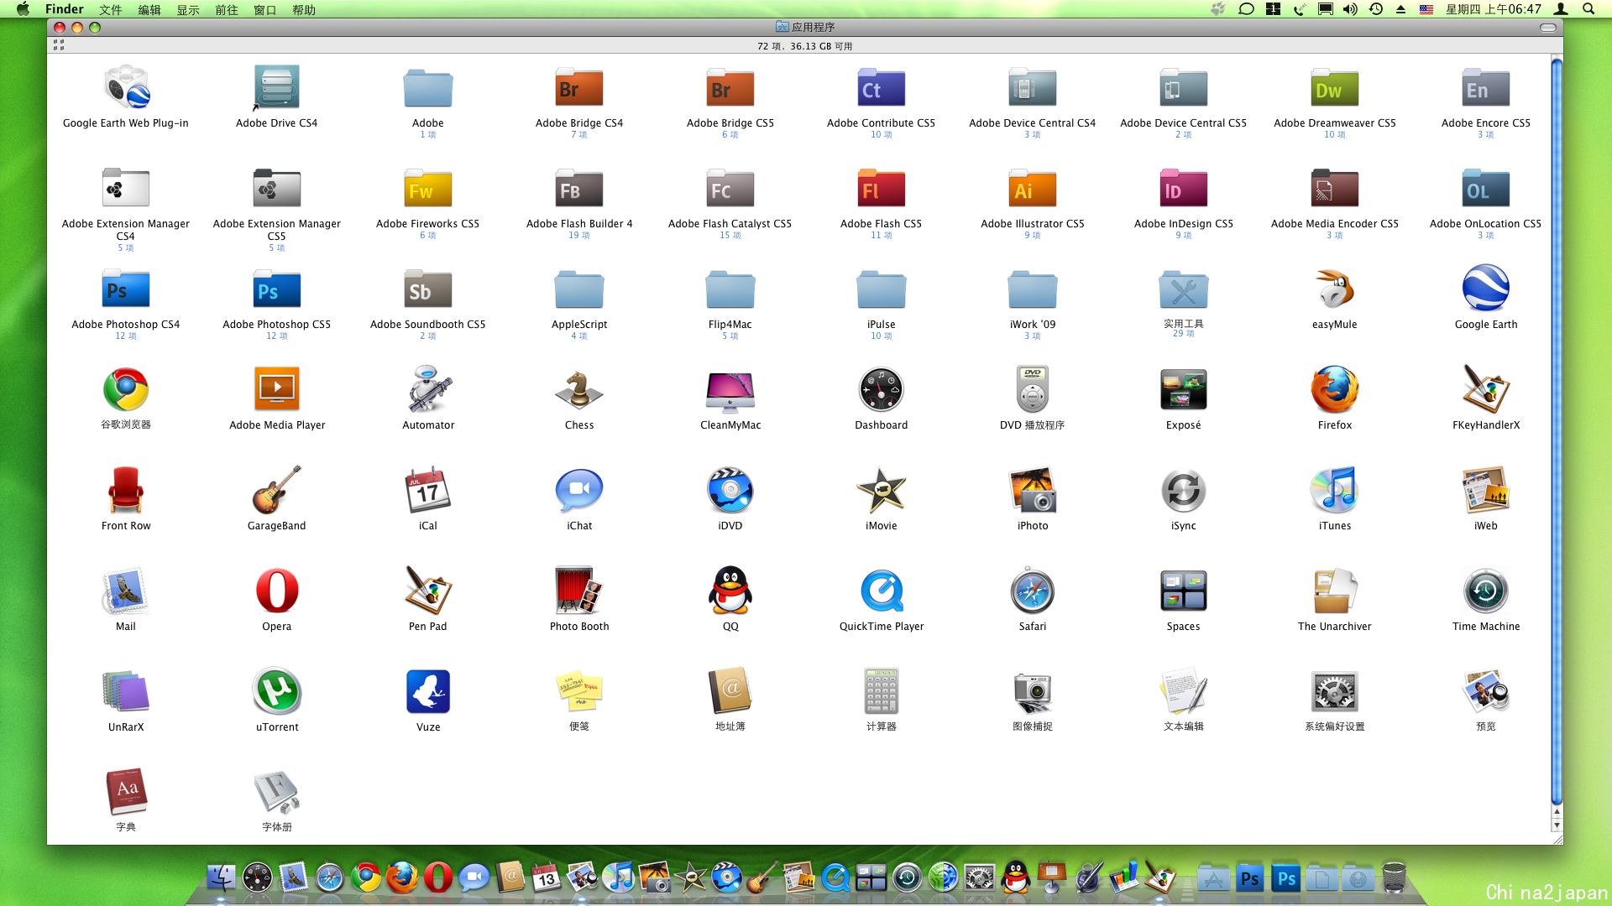
Task: Select the Opera icon in the window
Action: (277, 591)
